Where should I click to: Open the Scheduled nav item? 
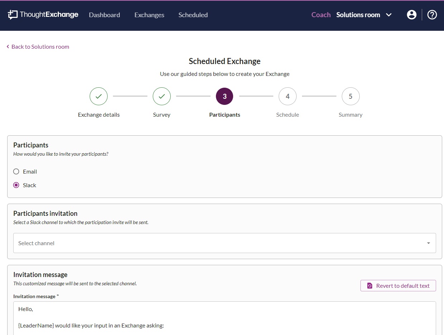193,15
